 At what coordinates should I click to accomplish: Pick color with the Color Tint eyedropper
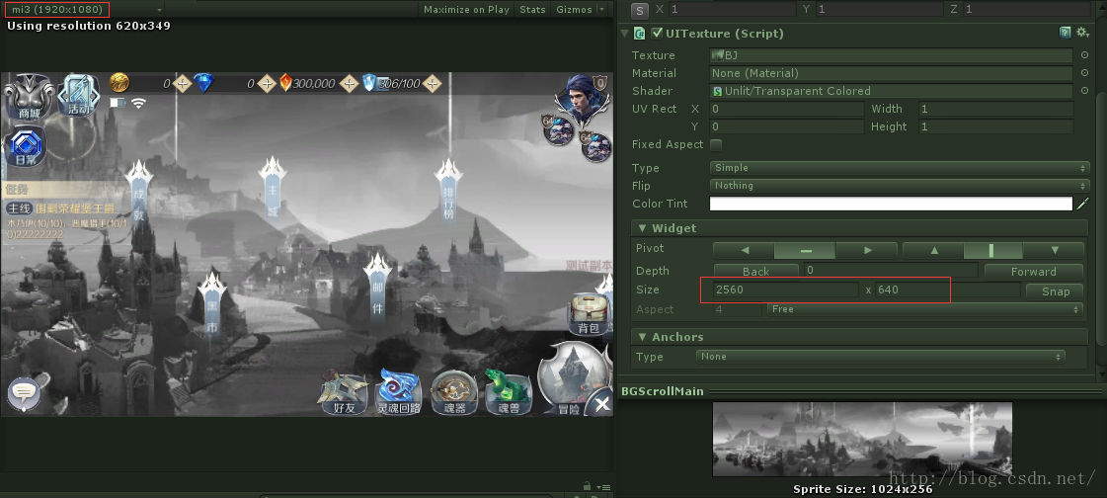[1082, 204]
